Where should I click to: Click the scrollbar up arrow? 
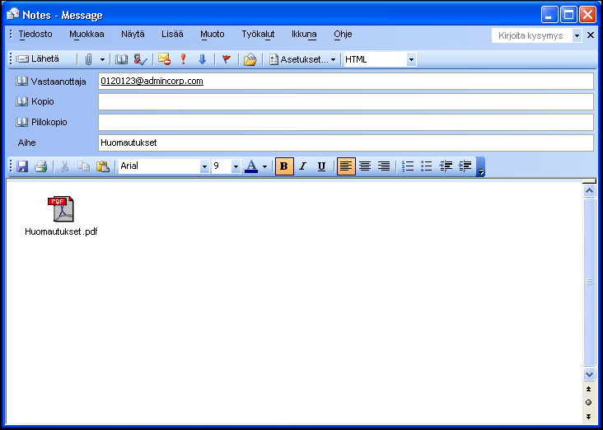pos(589,191)
